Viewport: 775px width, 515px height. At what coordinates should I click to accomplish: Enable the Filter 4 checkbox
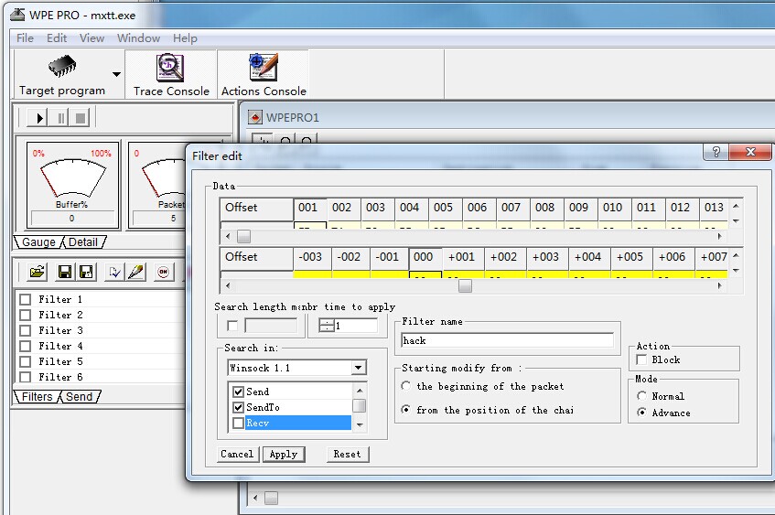point(26,346)
